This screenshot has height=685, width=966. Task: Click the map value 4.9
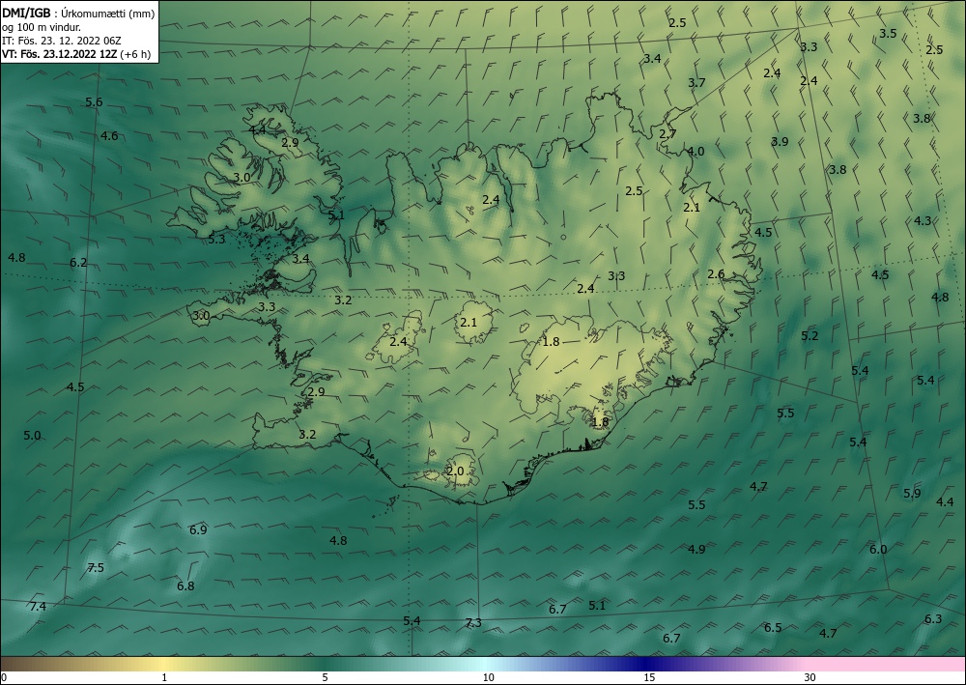click(x=696, y=550)
